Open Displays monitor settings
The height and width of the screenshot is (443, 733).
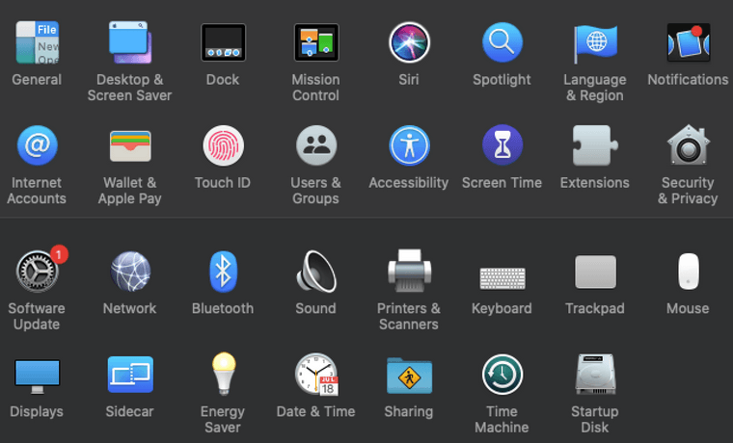pyautogui.click(x=37, y=376)
